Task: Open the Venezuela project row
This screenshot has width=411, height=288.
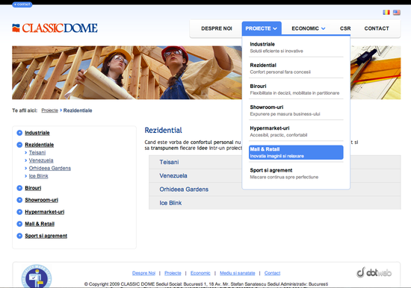Action: (275, 175)
